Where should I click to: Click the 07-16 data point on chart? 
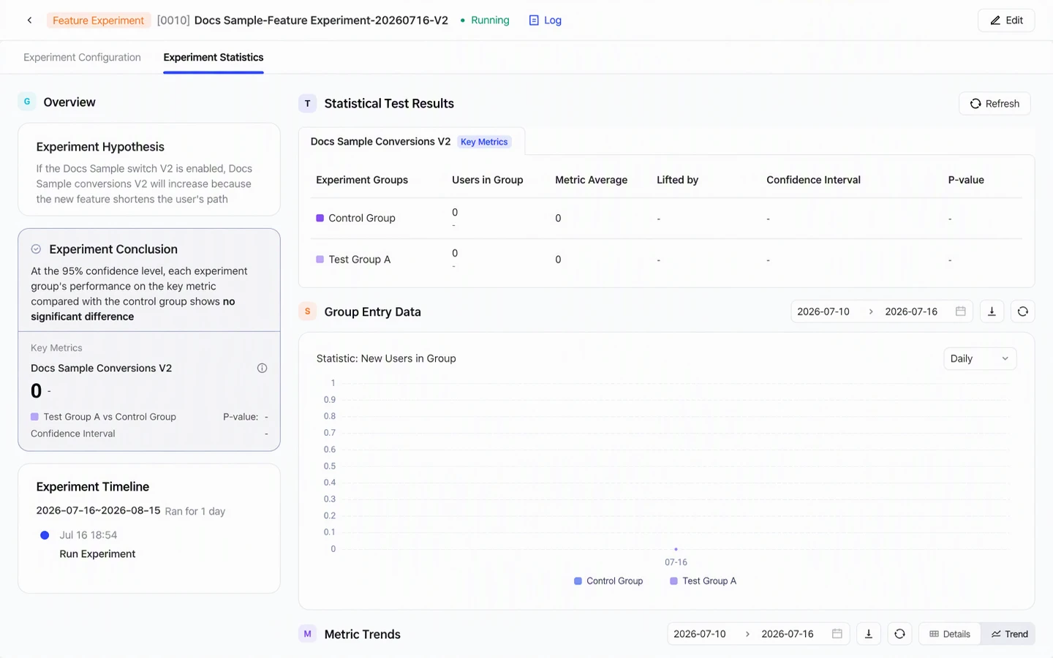click(x=676, y=549)
